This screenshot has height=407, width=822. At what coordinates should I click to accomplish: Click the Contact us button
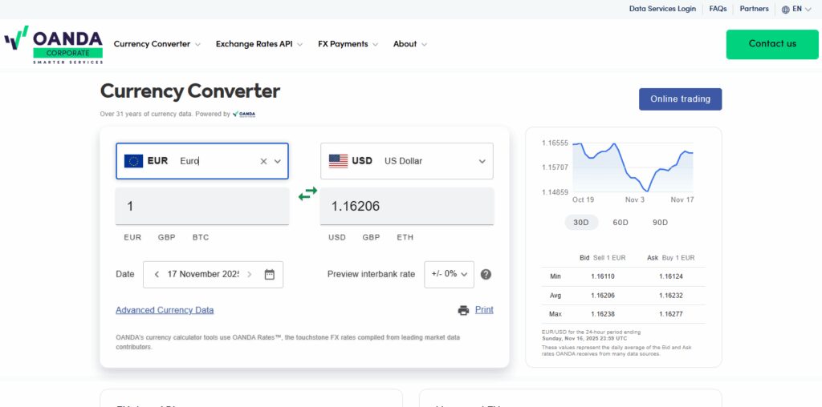pyautogui.click(x=772, y=45)
